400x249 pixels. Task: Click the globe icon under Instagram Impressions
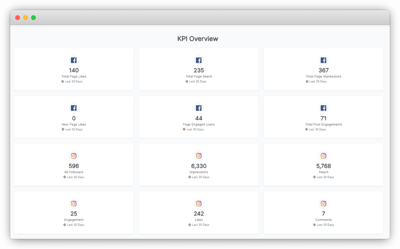pos(190,177)
